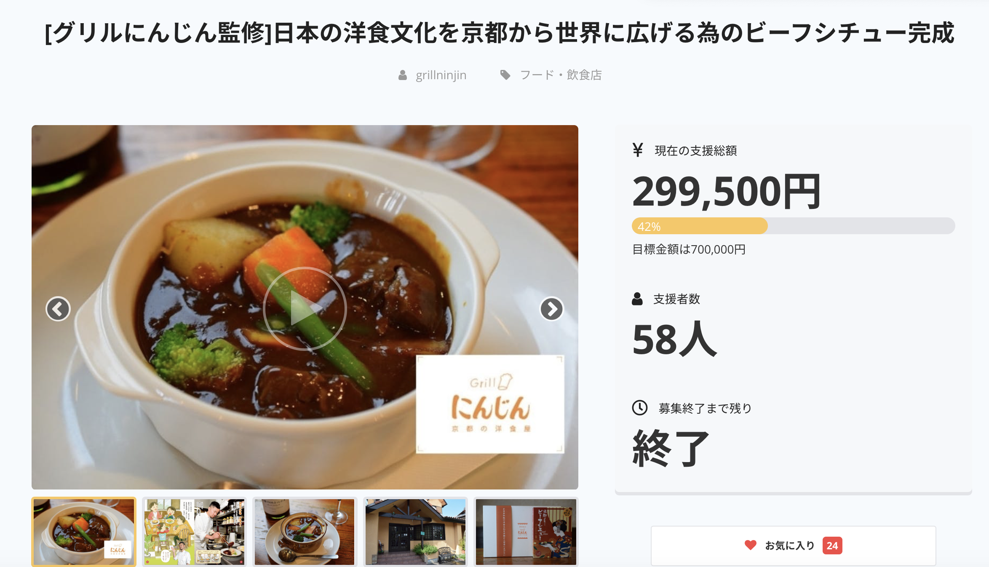
Task: Click the user icon beside grillninjin
Action: [403, 75]
